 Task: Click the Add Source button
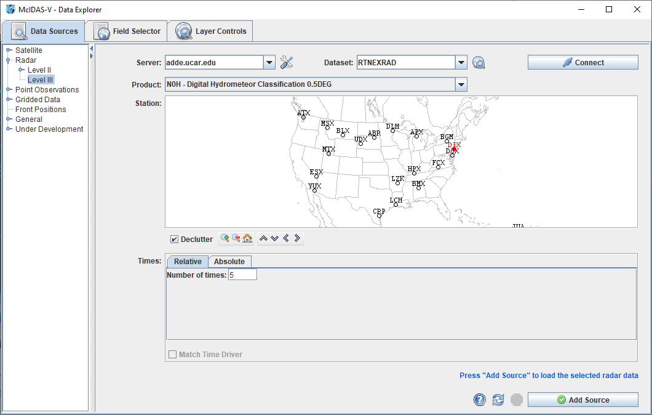(x=583, y=400)
